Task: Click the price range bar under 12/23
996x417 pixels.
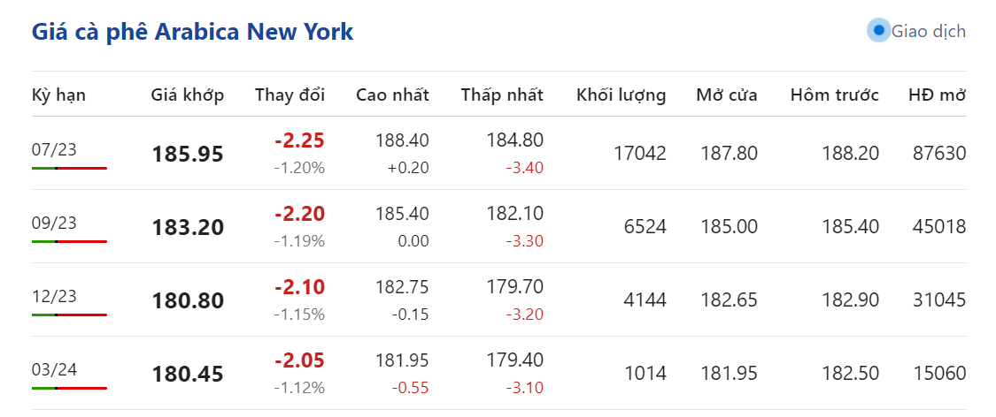Action: (x=69, y=315)
